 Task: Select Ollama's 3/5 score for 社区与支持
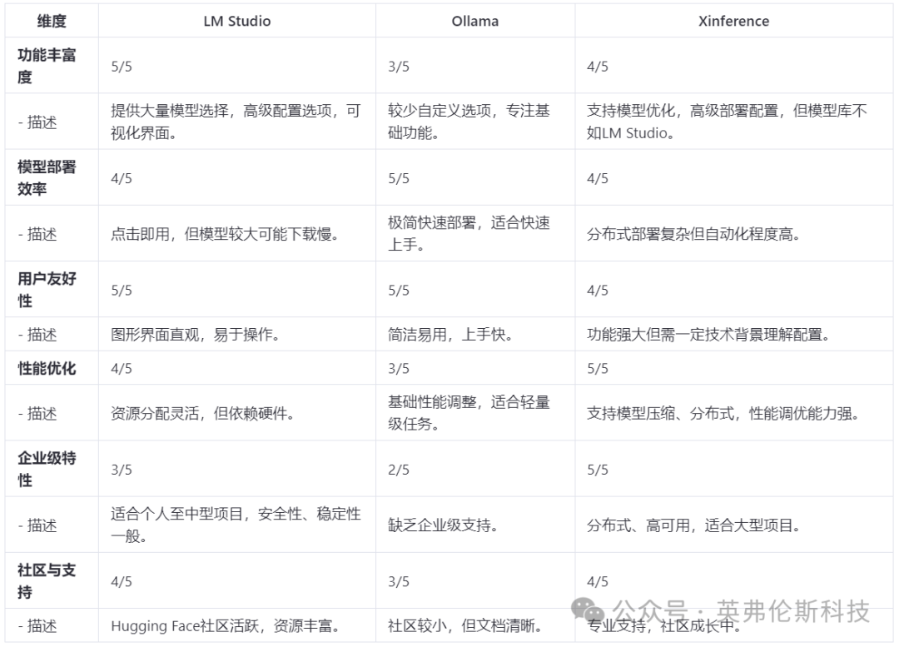tap(399, 581)
